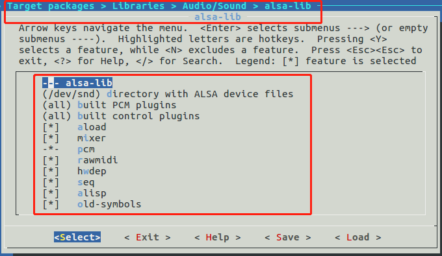This screenshot has width=442, height=256.
Task: Toggle the old-symbols checkbox
Action: tap(51, 204)
